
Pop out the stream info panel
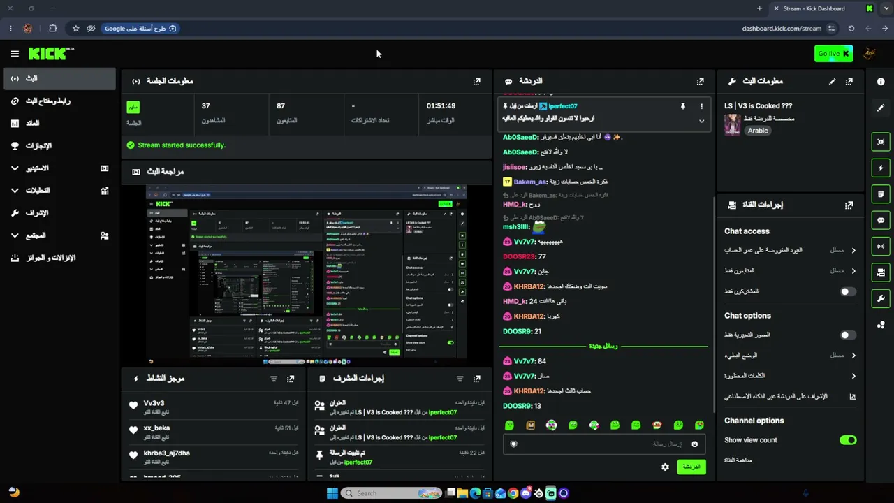coord(849,81)
